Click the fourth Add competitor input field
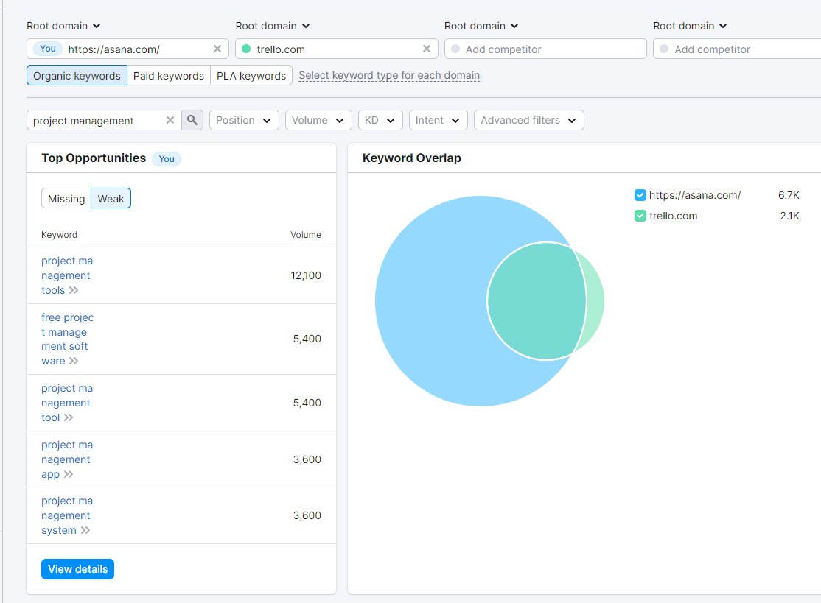The image size is (821, 603). coord(738,49)
